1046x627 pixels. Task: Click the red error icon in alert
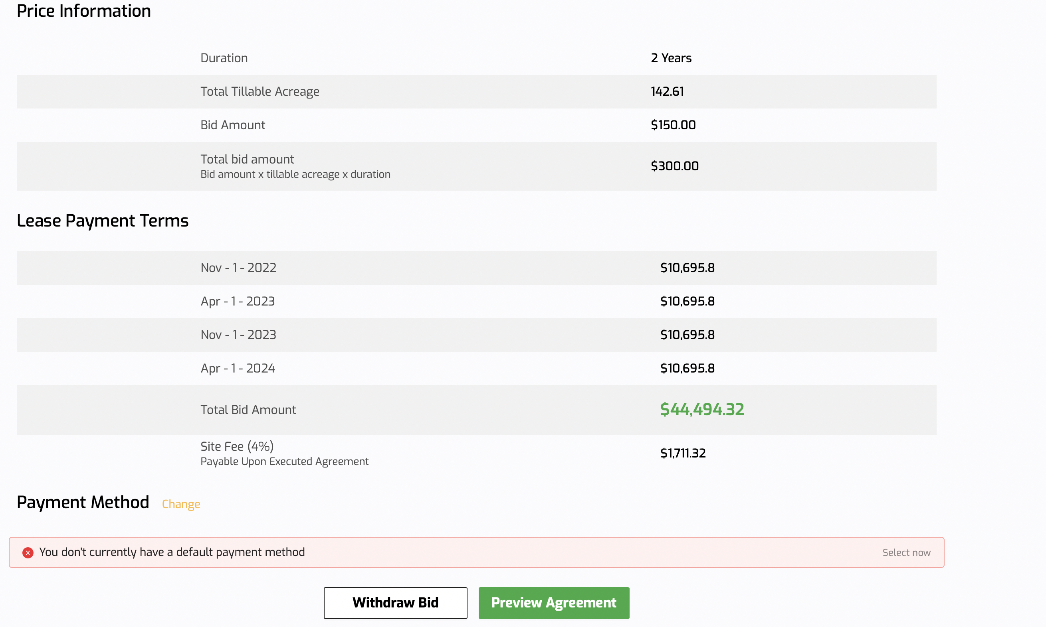point(28,553)
